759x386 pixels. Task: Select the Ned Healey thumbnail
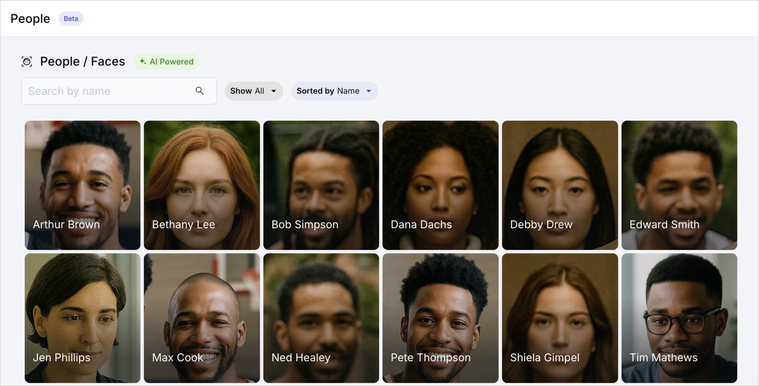[x=321, y=318]
